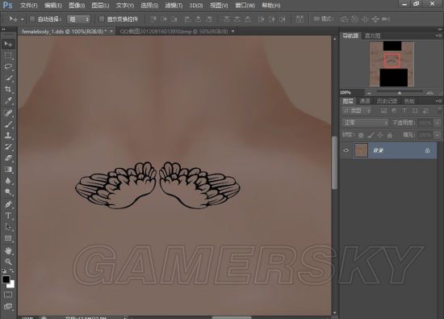Open the Image menu
This screenshot has width=444, height=319.
[x=77, y=6]
